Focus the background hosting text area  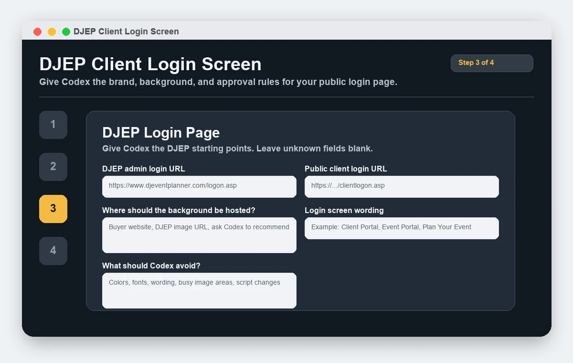[x=199, y=235]
